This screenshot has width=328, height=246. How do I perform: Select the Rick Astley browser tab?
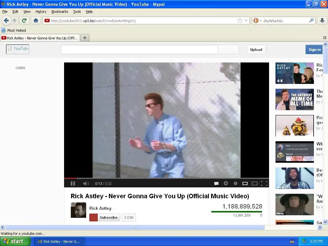[x=40, y=38]
